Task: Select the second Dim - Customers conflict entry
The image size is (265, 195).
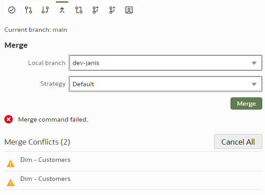Action: point(133,180)
